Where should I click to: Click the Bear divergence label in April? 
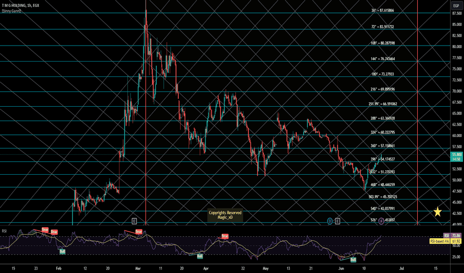pyautogui.click(x=225, y=236)
